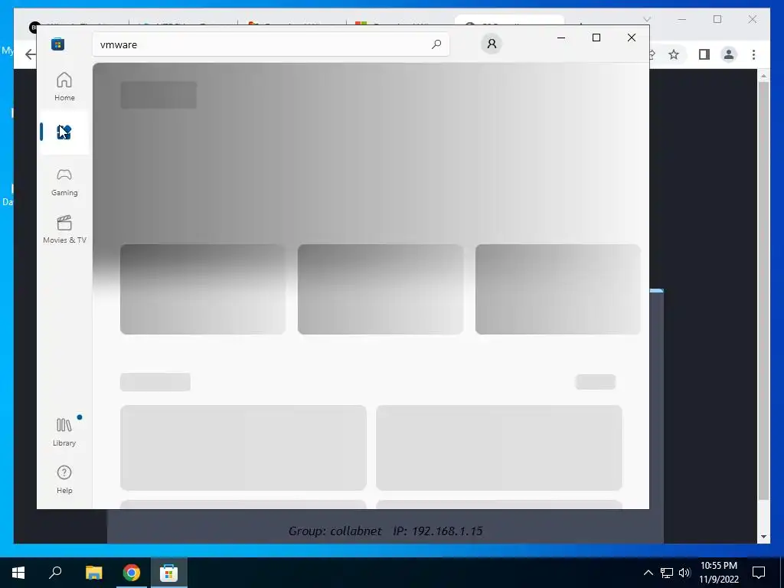Open Movies & TV section
The height and width of the screenshot is (588, 784).
pyautogui.click(x=64, y=230)
